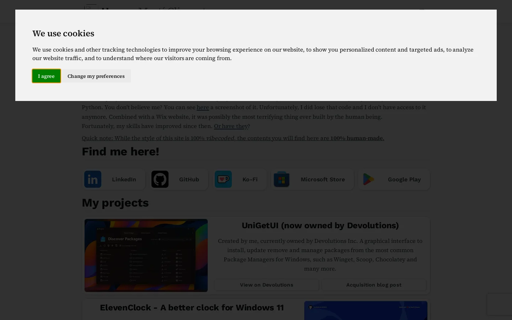This screenshot has width=512, height=320.
Task: Open Change my preferences for cookies
Action: pyautogui.click(x=96, y=76)
